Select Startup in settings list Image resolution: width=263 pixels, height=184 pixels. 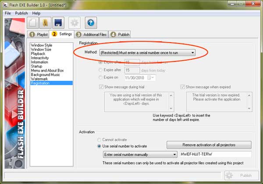(x=36, y=66)
